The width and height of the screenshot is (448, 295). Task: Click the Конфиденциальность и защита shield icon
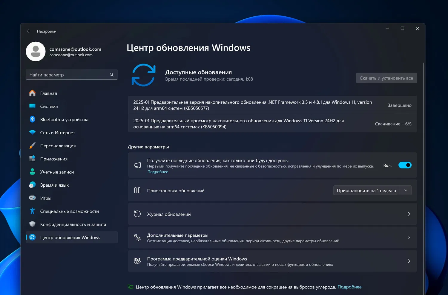[x=32, y=224]
